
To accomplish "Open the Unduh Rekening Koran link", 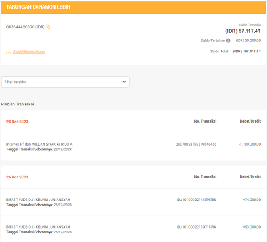I will coord(29,51).
